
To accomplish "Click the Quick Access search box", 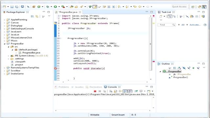I will (179, 7).
